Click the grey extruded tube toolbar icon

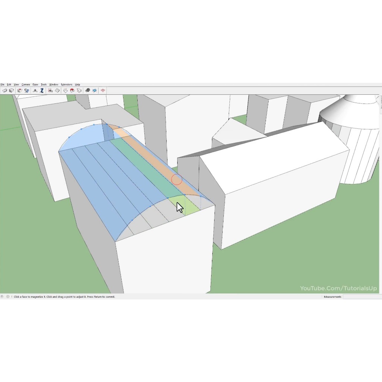[4, 91]
